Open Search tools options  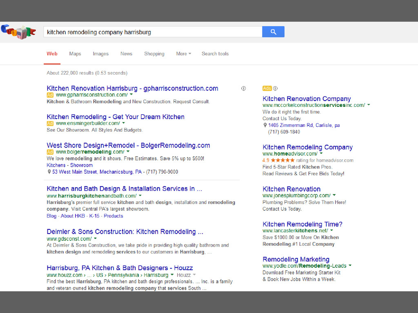coord(215,54)
